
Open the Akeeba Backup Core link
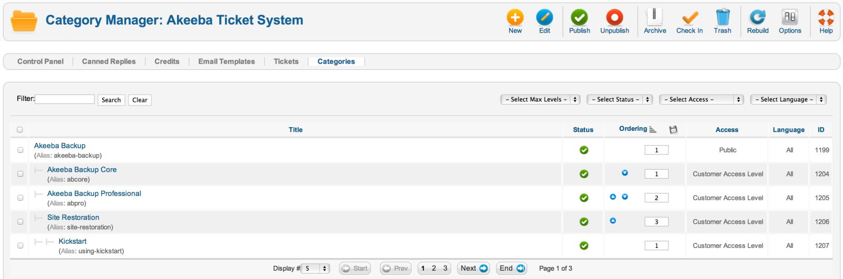(x=82, y=170)
